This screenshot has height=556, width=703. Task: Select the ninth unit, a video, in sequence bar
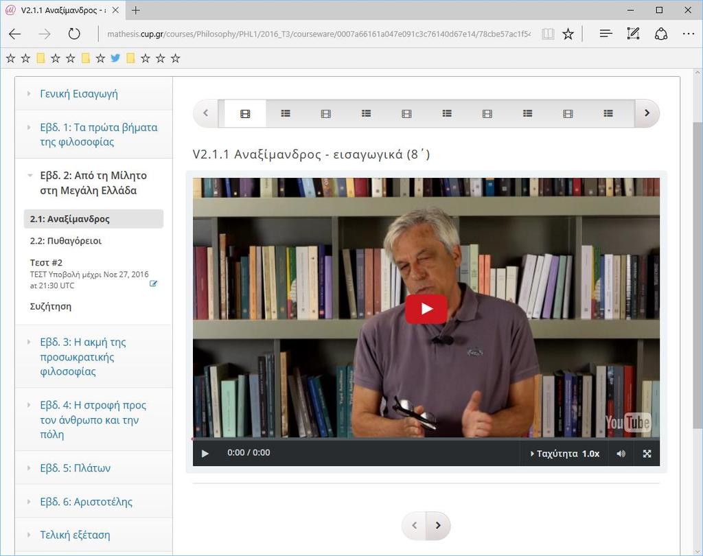(568, 114)
